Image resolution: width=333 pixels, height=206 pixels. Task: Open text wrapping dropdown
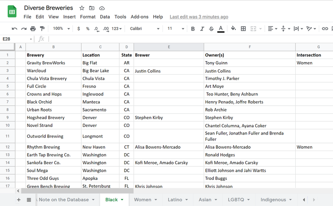pos(298,29)
